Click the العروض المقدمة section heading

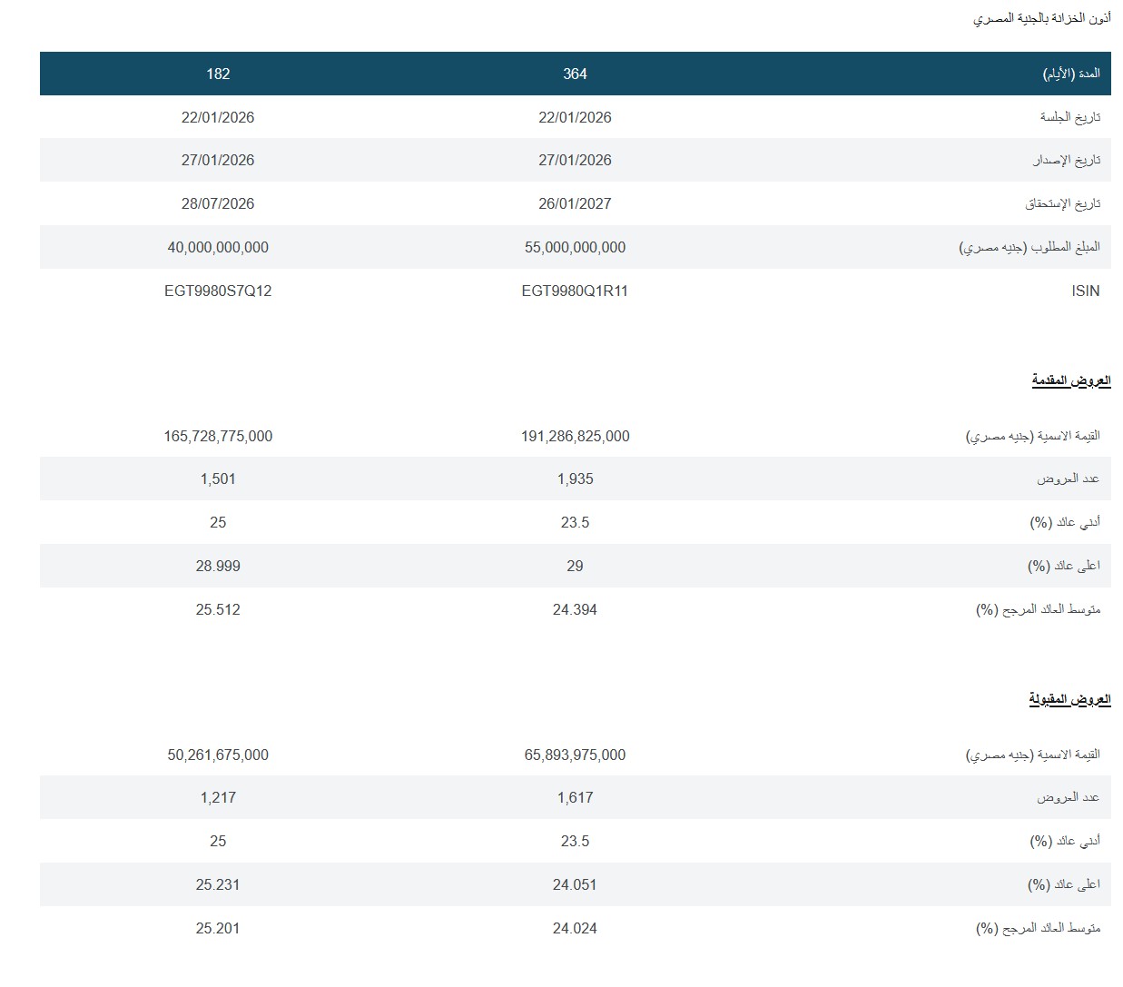(1070, 380)
